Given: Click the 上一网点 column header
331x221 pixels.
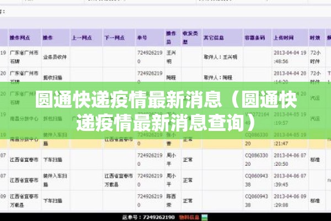Looking at the screenshot, I should (82, 38).
